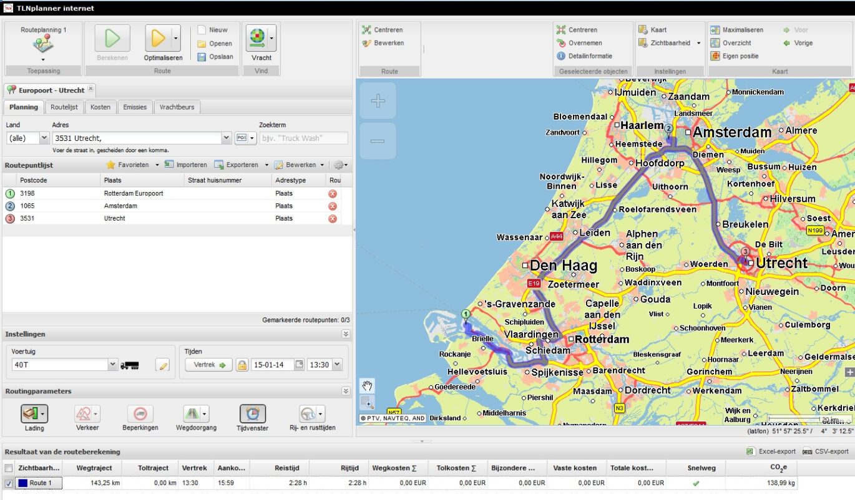Open the Lading routing parameter
Screen dimensions: 855x500
tap(34, 413)
